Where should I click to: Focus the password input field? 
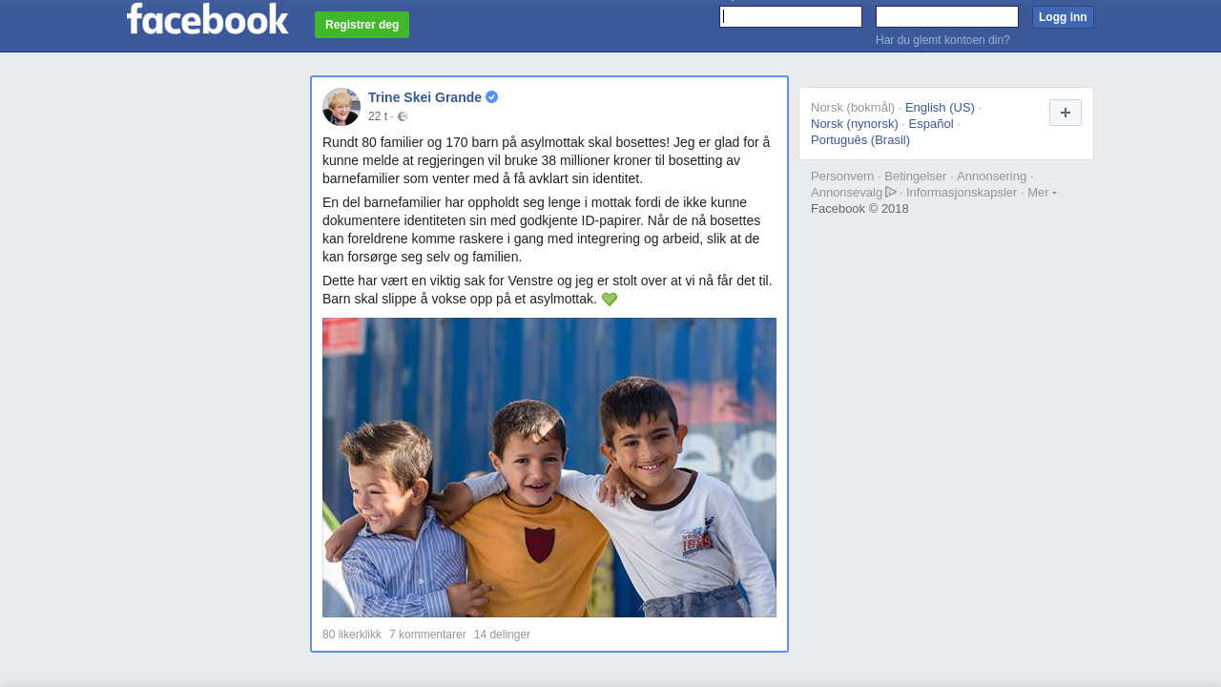(947, 17)
